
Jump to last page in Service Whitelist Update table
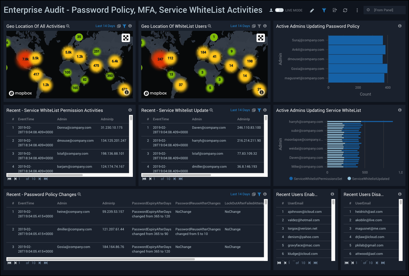181,179
